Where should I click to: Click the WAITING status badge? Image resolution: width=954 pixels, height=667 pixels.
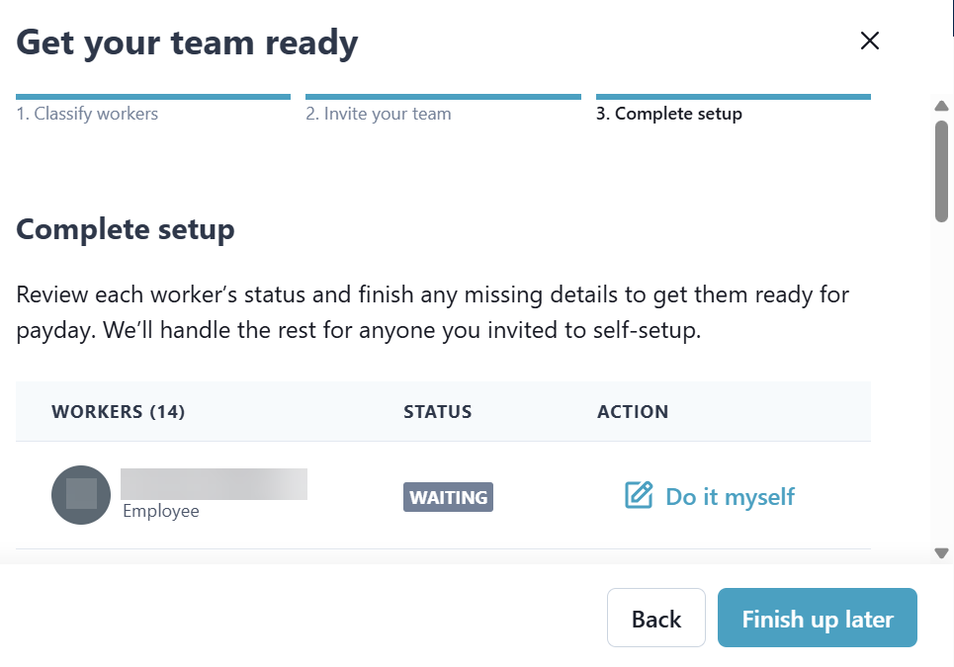point(448,497)
